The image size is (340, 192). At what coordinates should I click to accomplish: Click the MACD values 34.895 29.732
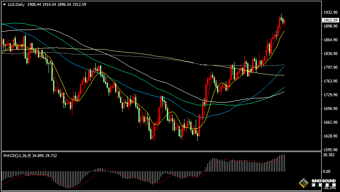pos(44,155)
